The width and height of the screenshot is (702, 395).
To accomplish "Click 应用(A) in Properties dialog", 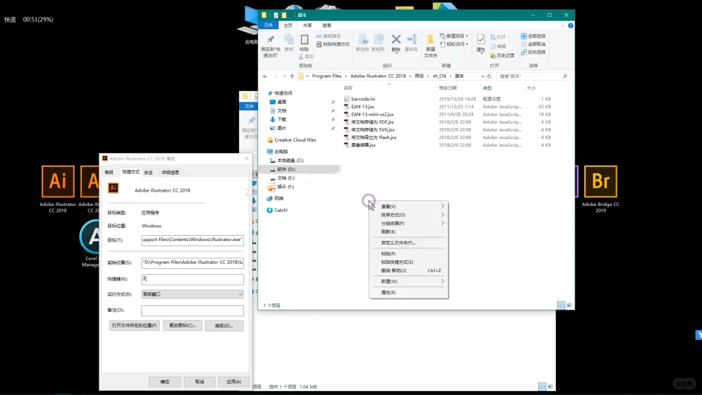I will tap(234, 381).
